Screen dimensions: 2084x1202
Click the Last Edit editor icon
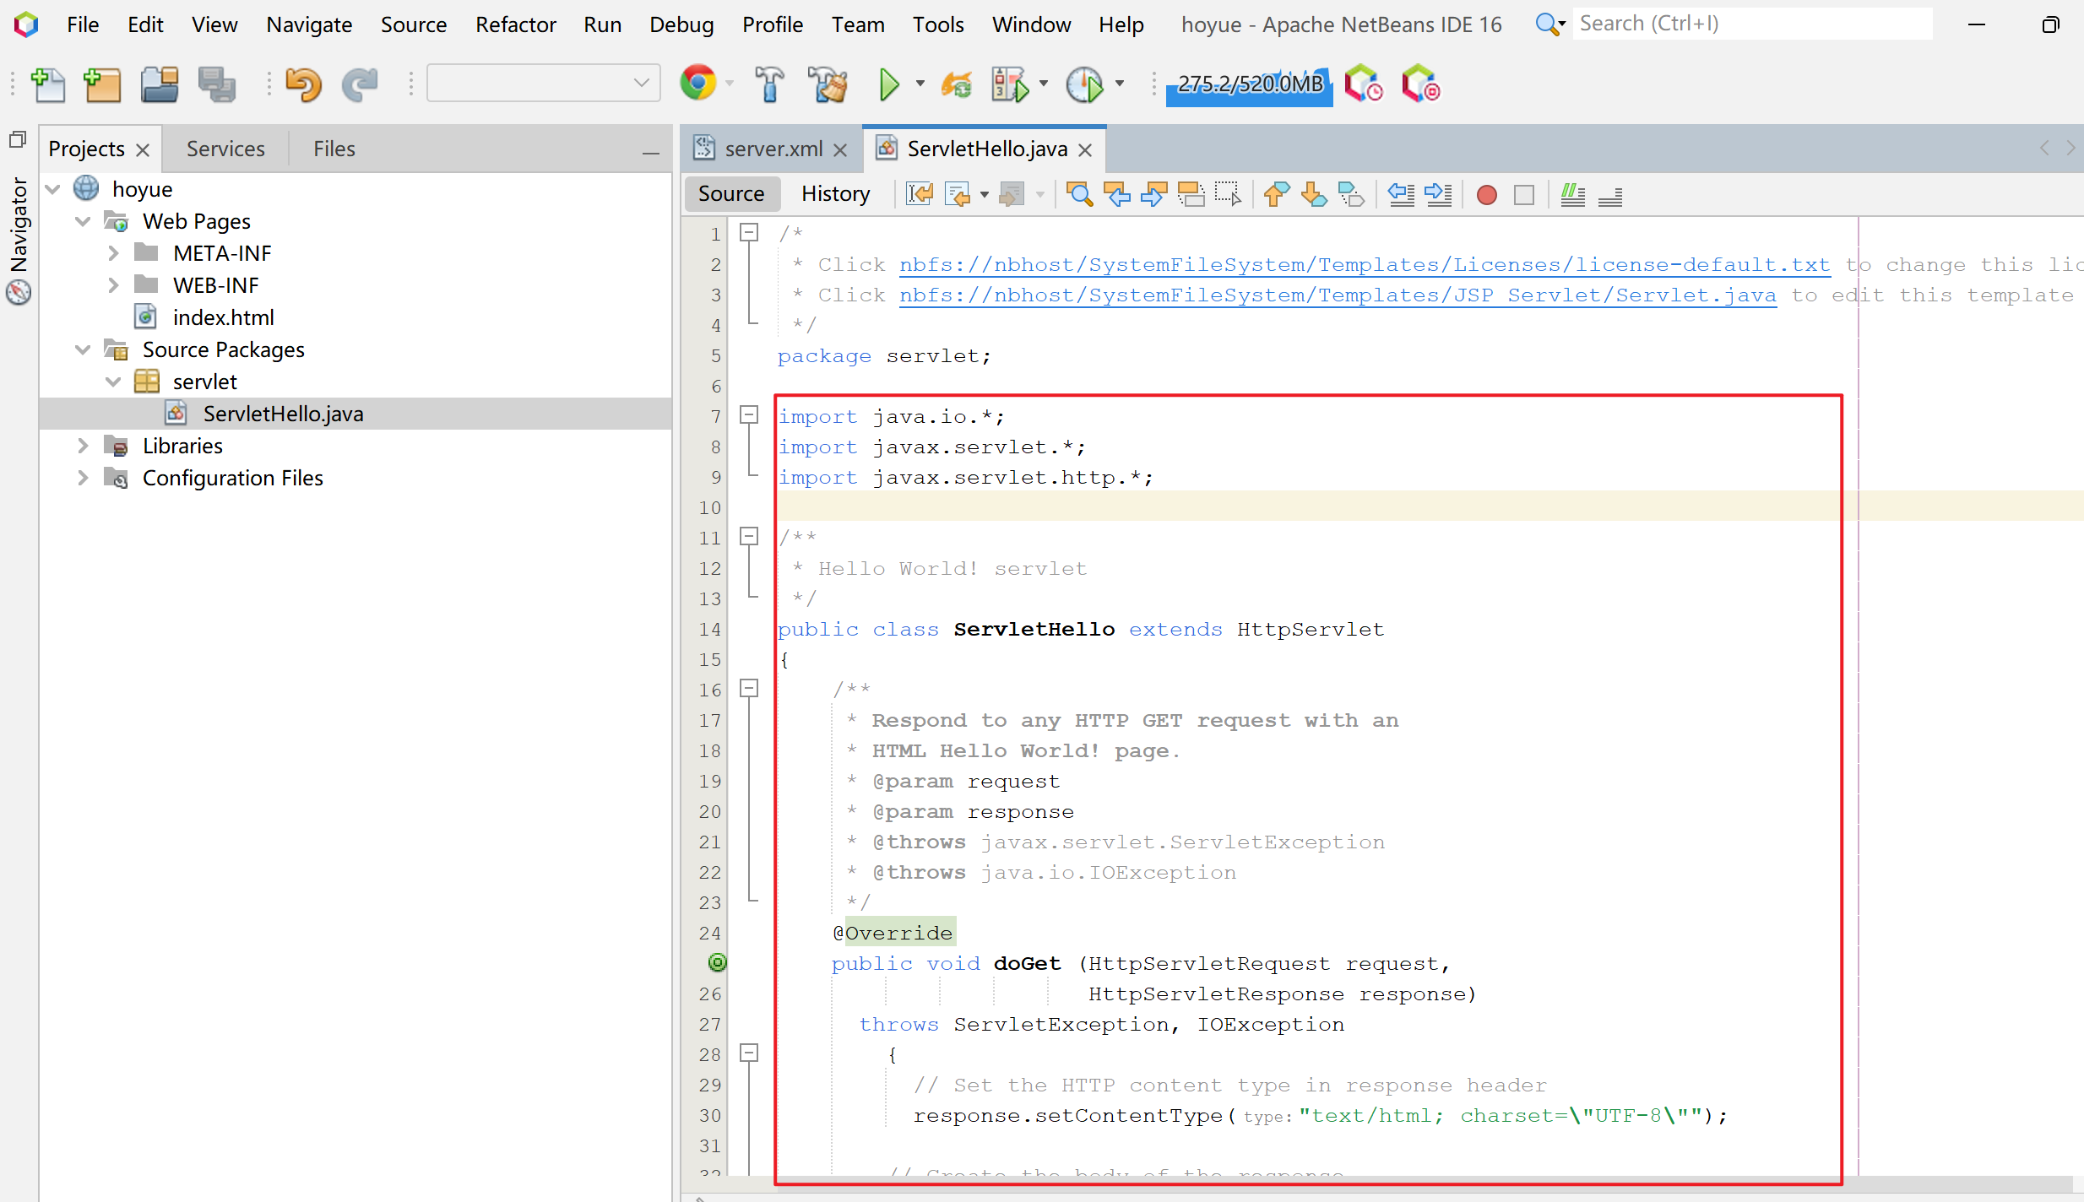(920, 194)
